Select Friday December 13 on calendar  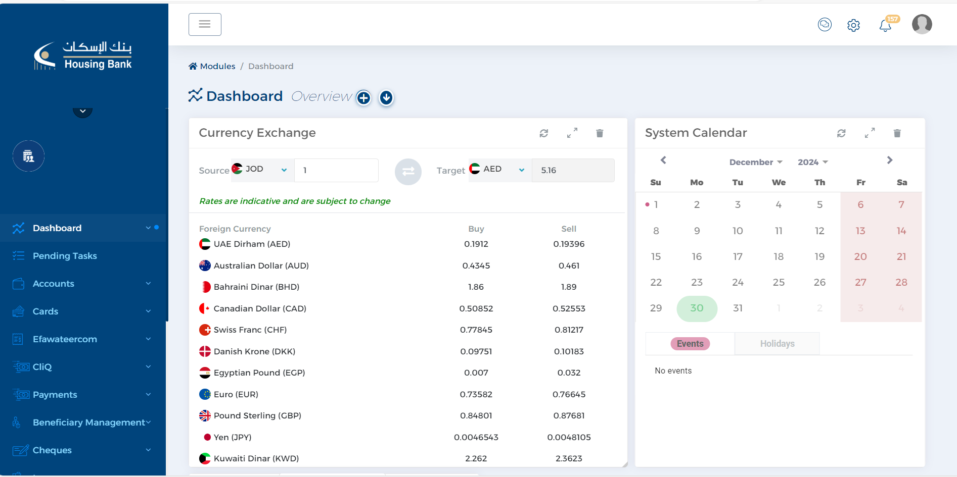tap(860, 231)
